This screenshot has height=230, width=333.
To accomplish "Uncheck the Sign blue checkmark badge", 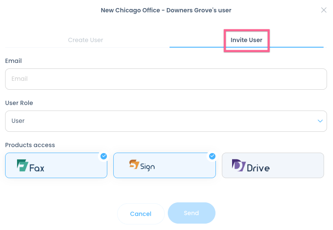I will tap(212, 156).
